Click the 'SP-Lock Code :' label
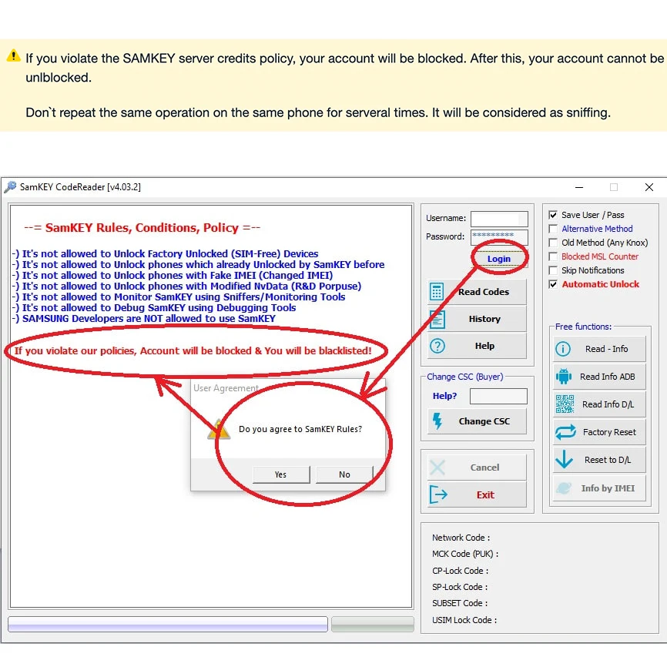The height and width of the screenshot is (667, 667). (x=460, y=587)
